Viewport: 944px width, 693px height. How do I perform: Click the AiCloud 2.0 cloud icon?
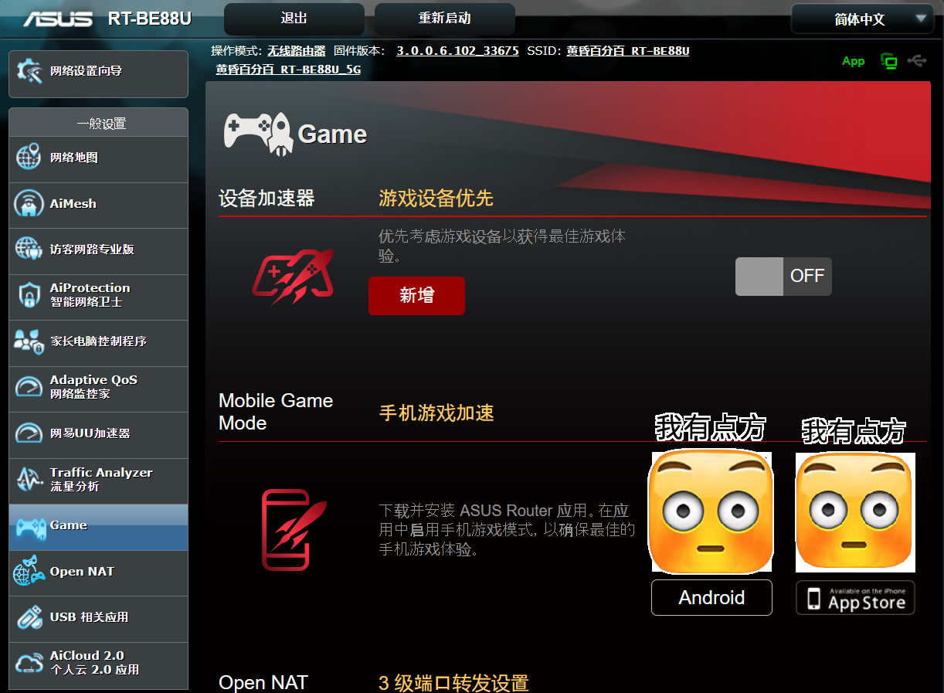[x=29, y=663]
